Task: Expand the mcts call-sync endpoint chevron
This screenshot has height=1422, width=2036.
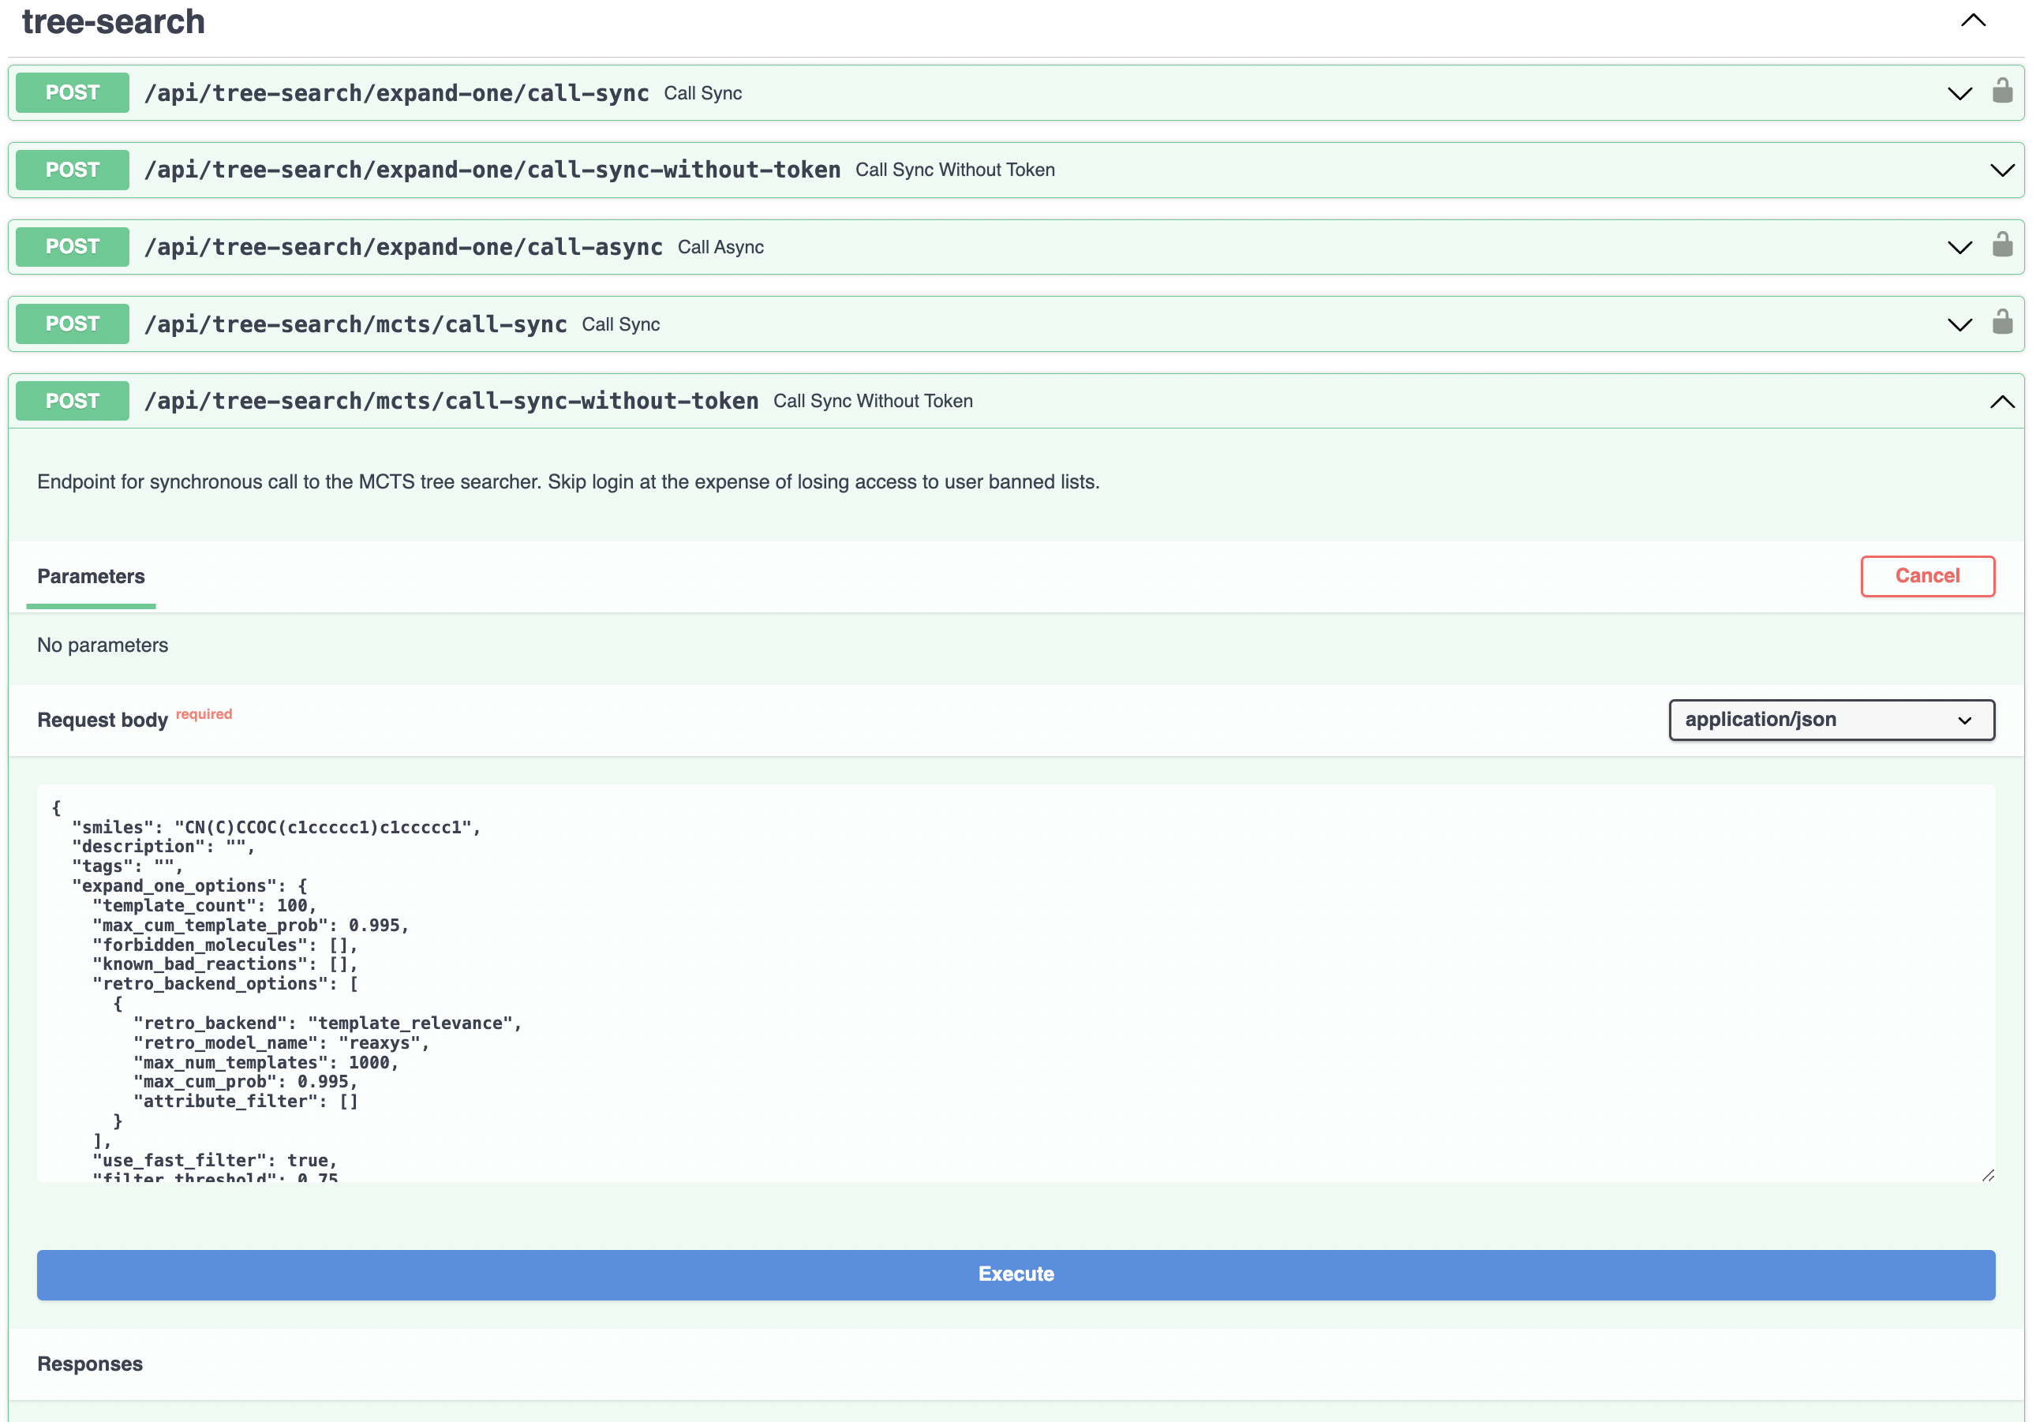Action: tap(1959, 324)
